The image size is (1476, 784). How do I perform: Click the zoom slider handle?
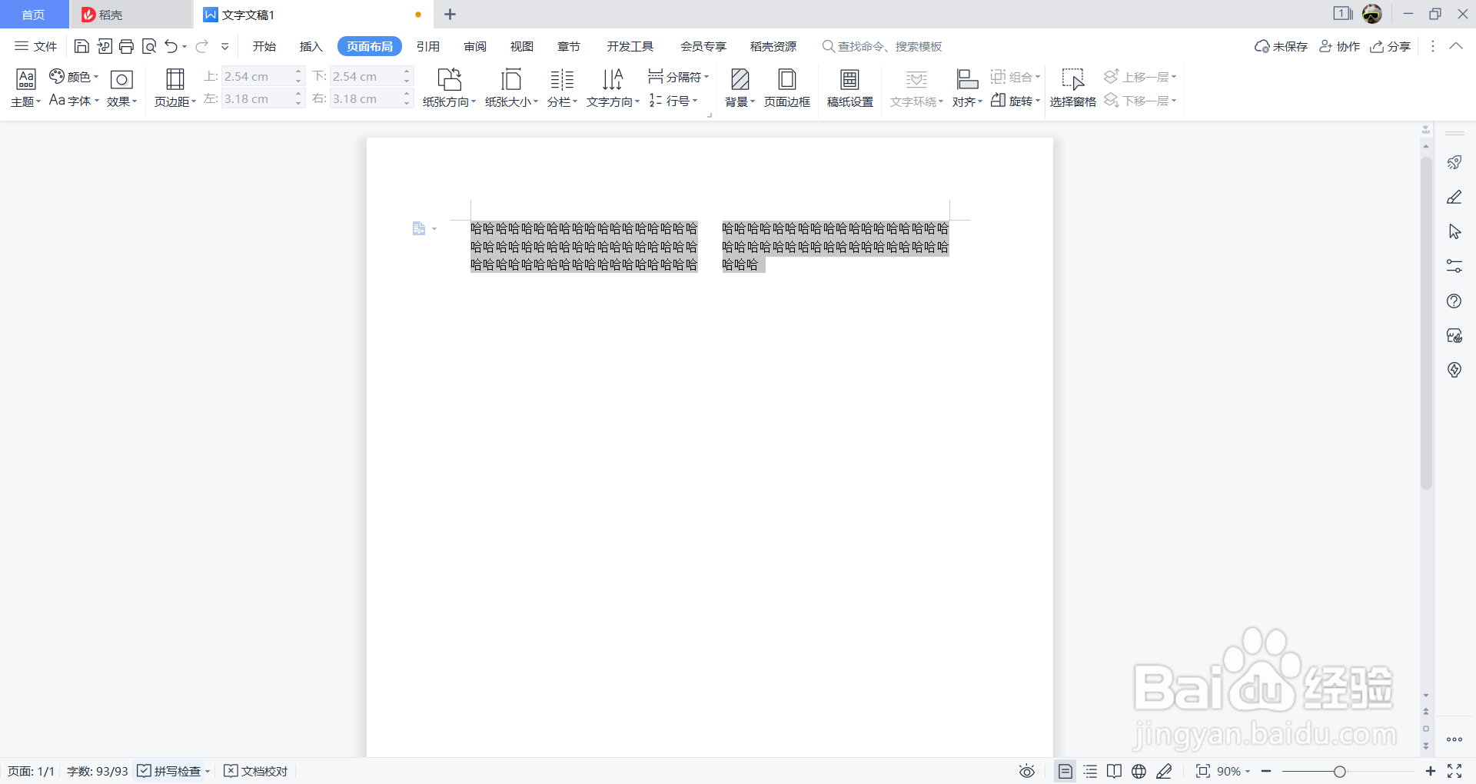pos(1340,771)
